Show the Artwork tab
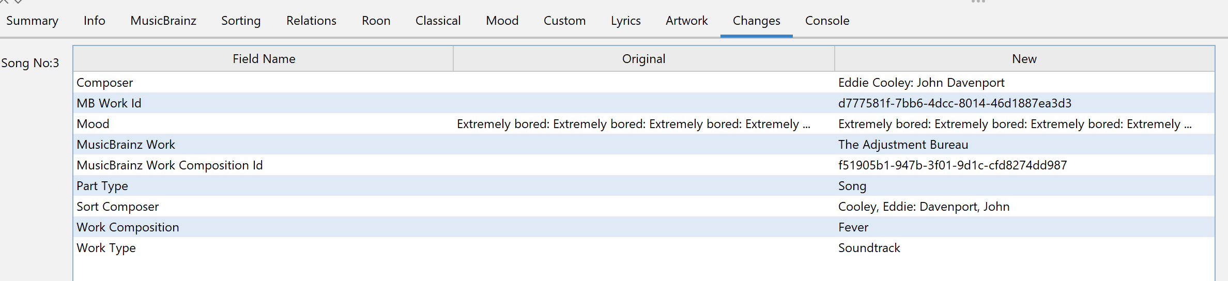Viewport: 1228px width, 281px height. 686,21
